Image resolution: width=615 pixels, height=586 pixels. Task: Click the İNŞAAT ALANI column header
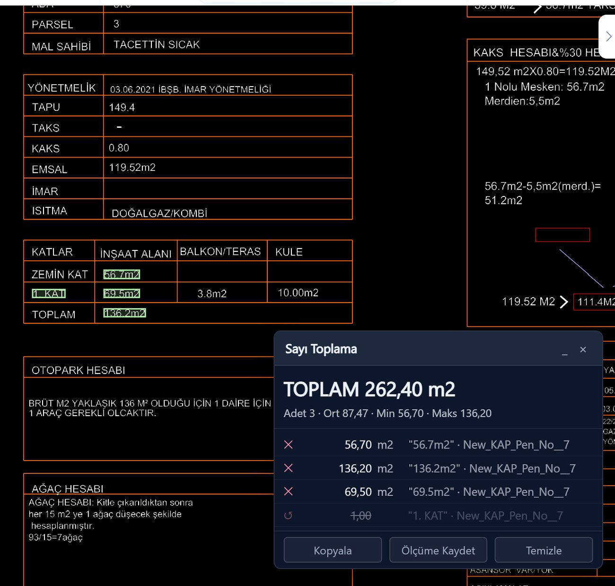(136, 254)
